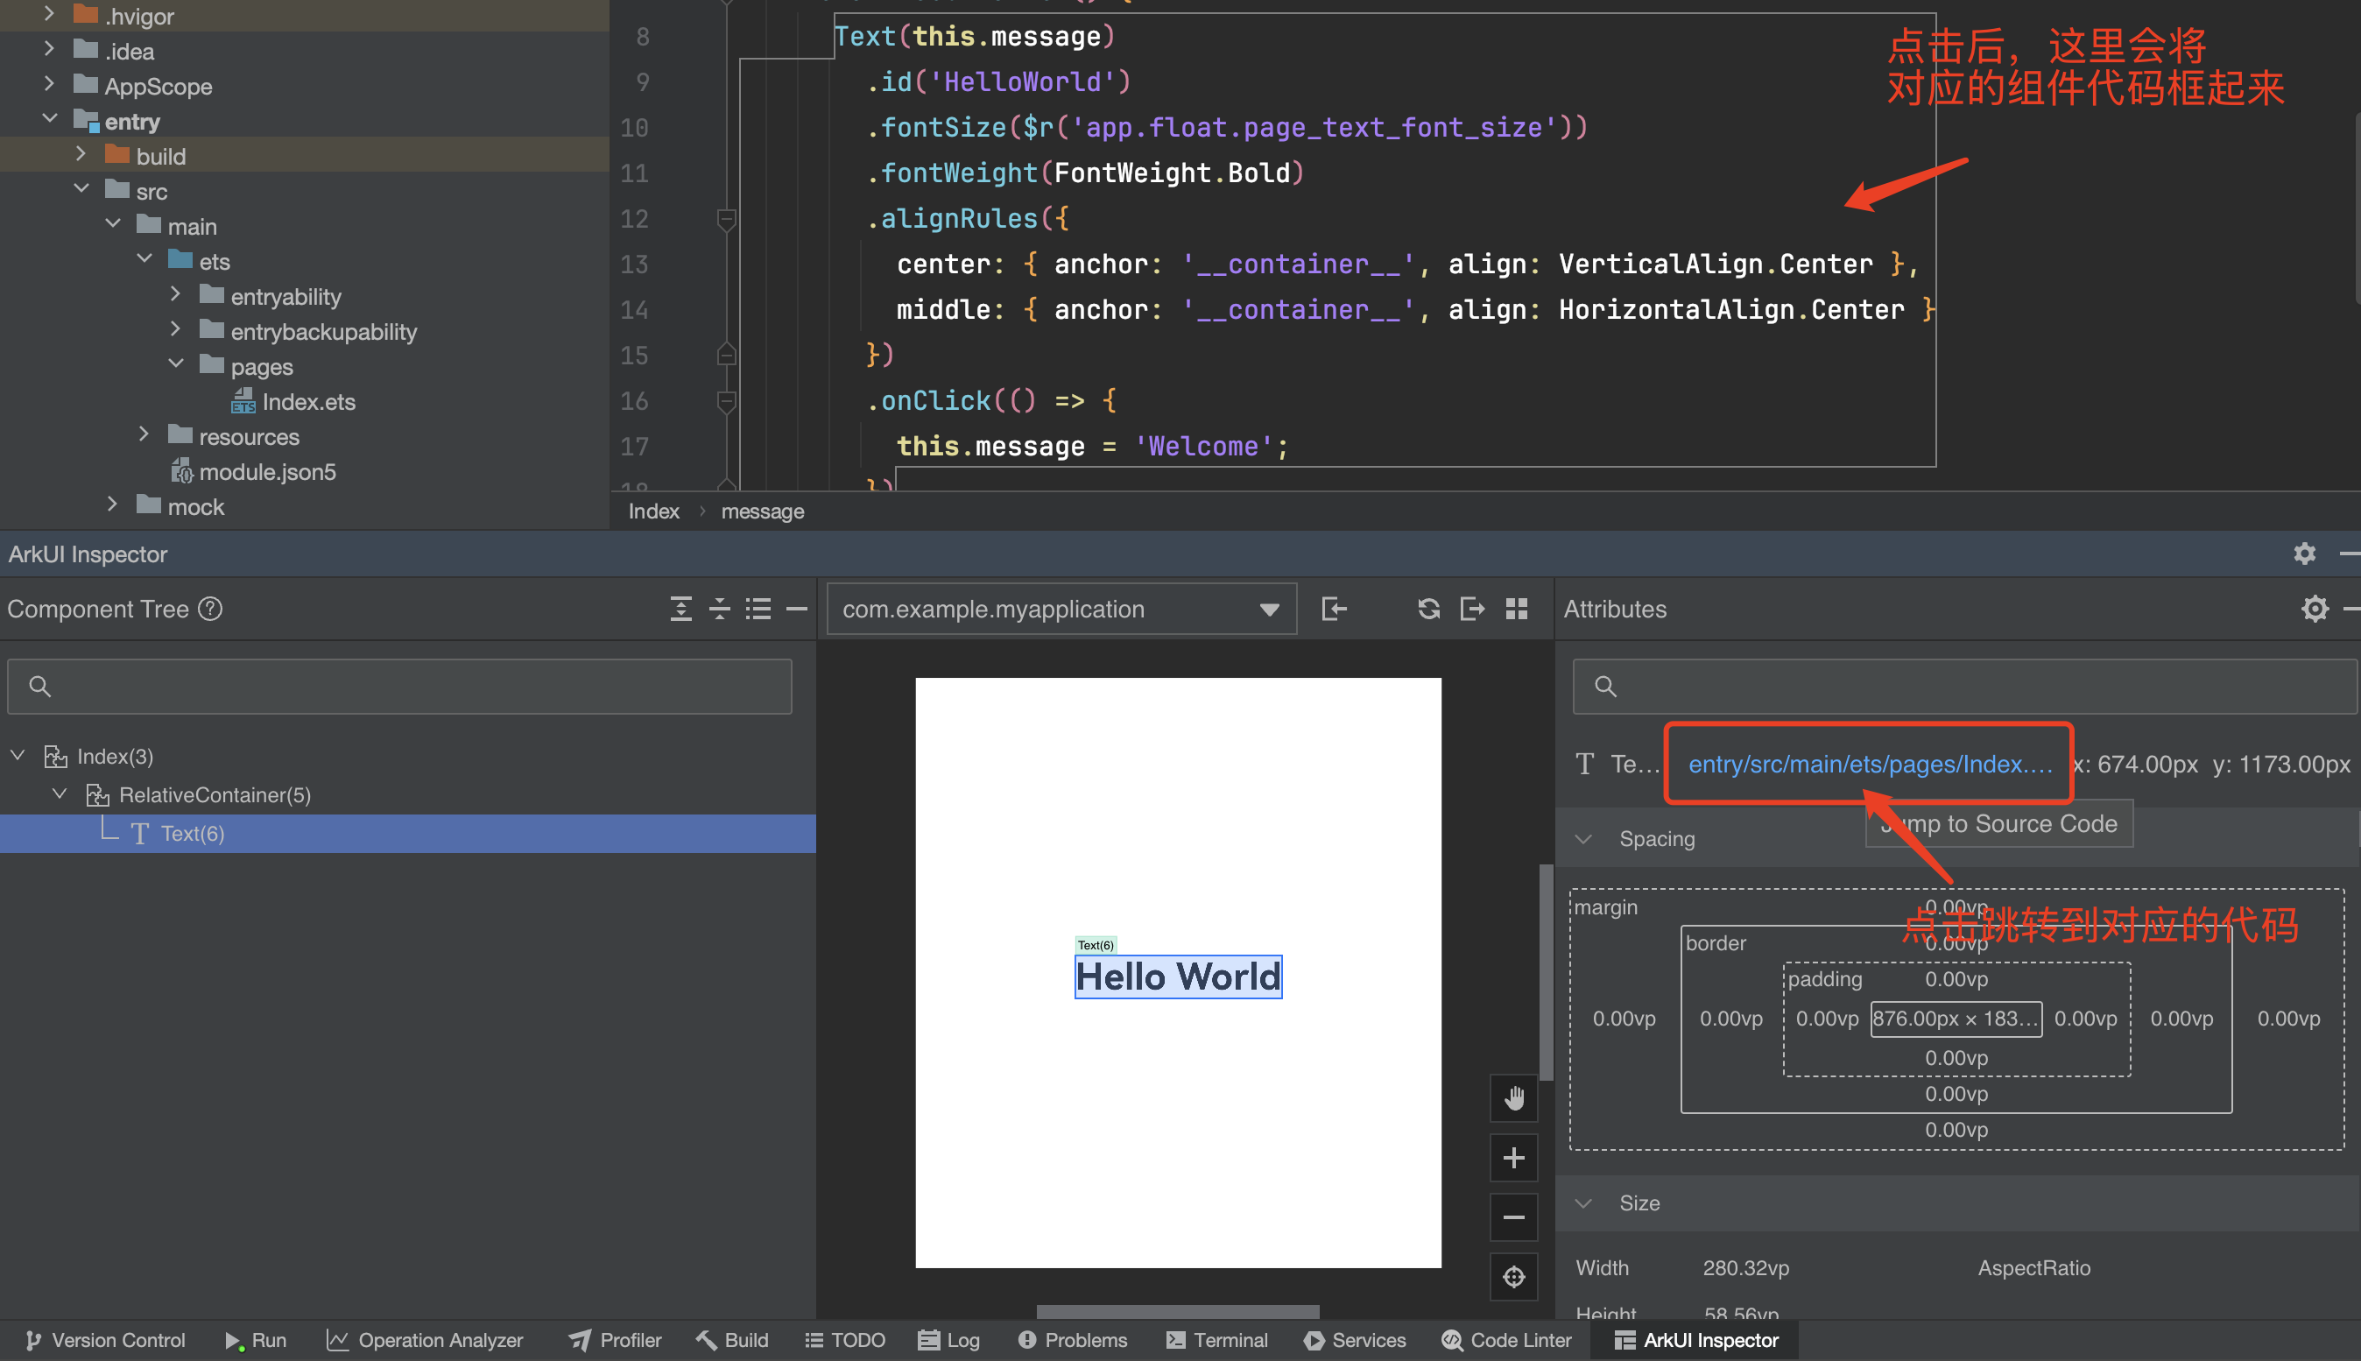
Task: Open the Code Linter tool window tab
Action: [1506, 1339]
